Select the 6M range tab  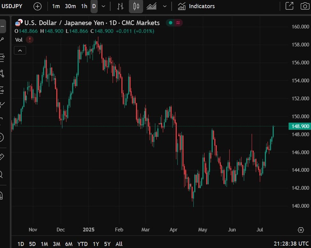pos(69,244)
